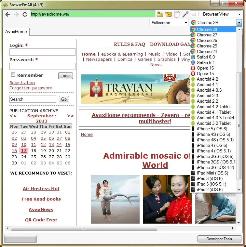Open the Music category link

click(x=154, y=54)
